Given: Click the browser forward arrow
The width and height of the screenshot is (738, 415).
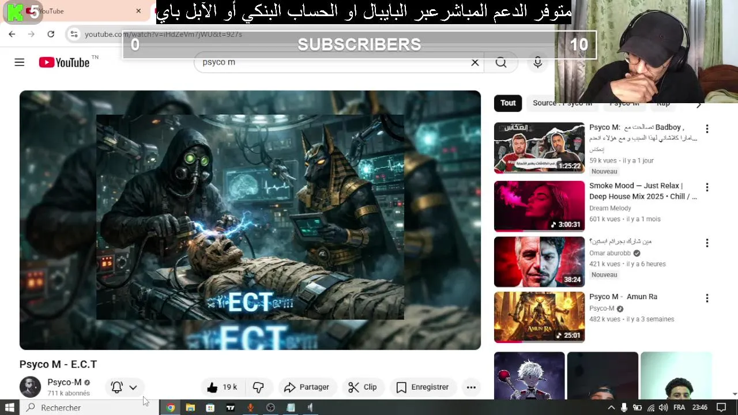Looking at the screenshot, I should 32,34.
